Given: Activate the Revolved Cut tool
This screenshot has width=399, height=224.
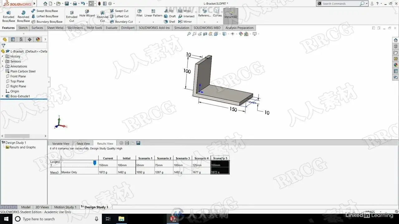Looking at the screenshot, I should (103, 16).
